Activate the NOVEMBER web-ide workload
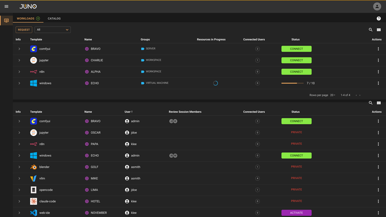 [x=296, y=213]
